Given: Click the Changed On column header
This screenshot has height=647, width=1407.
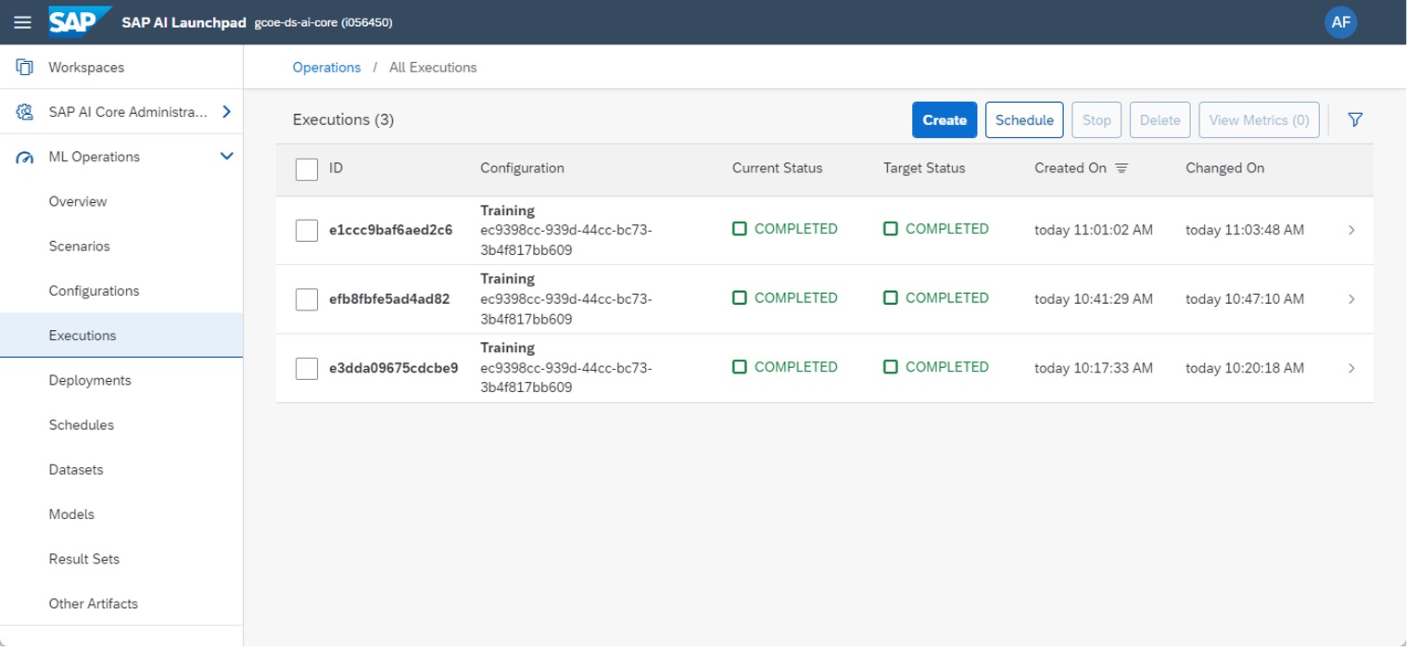Looking at the screenshot, I should pyautogui.click(x=1224, y=169).
